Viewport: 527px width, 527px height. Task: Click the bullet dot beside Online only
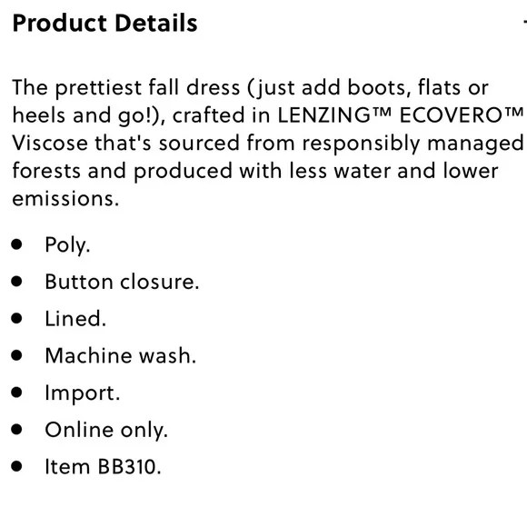click(x=16, y=429)
